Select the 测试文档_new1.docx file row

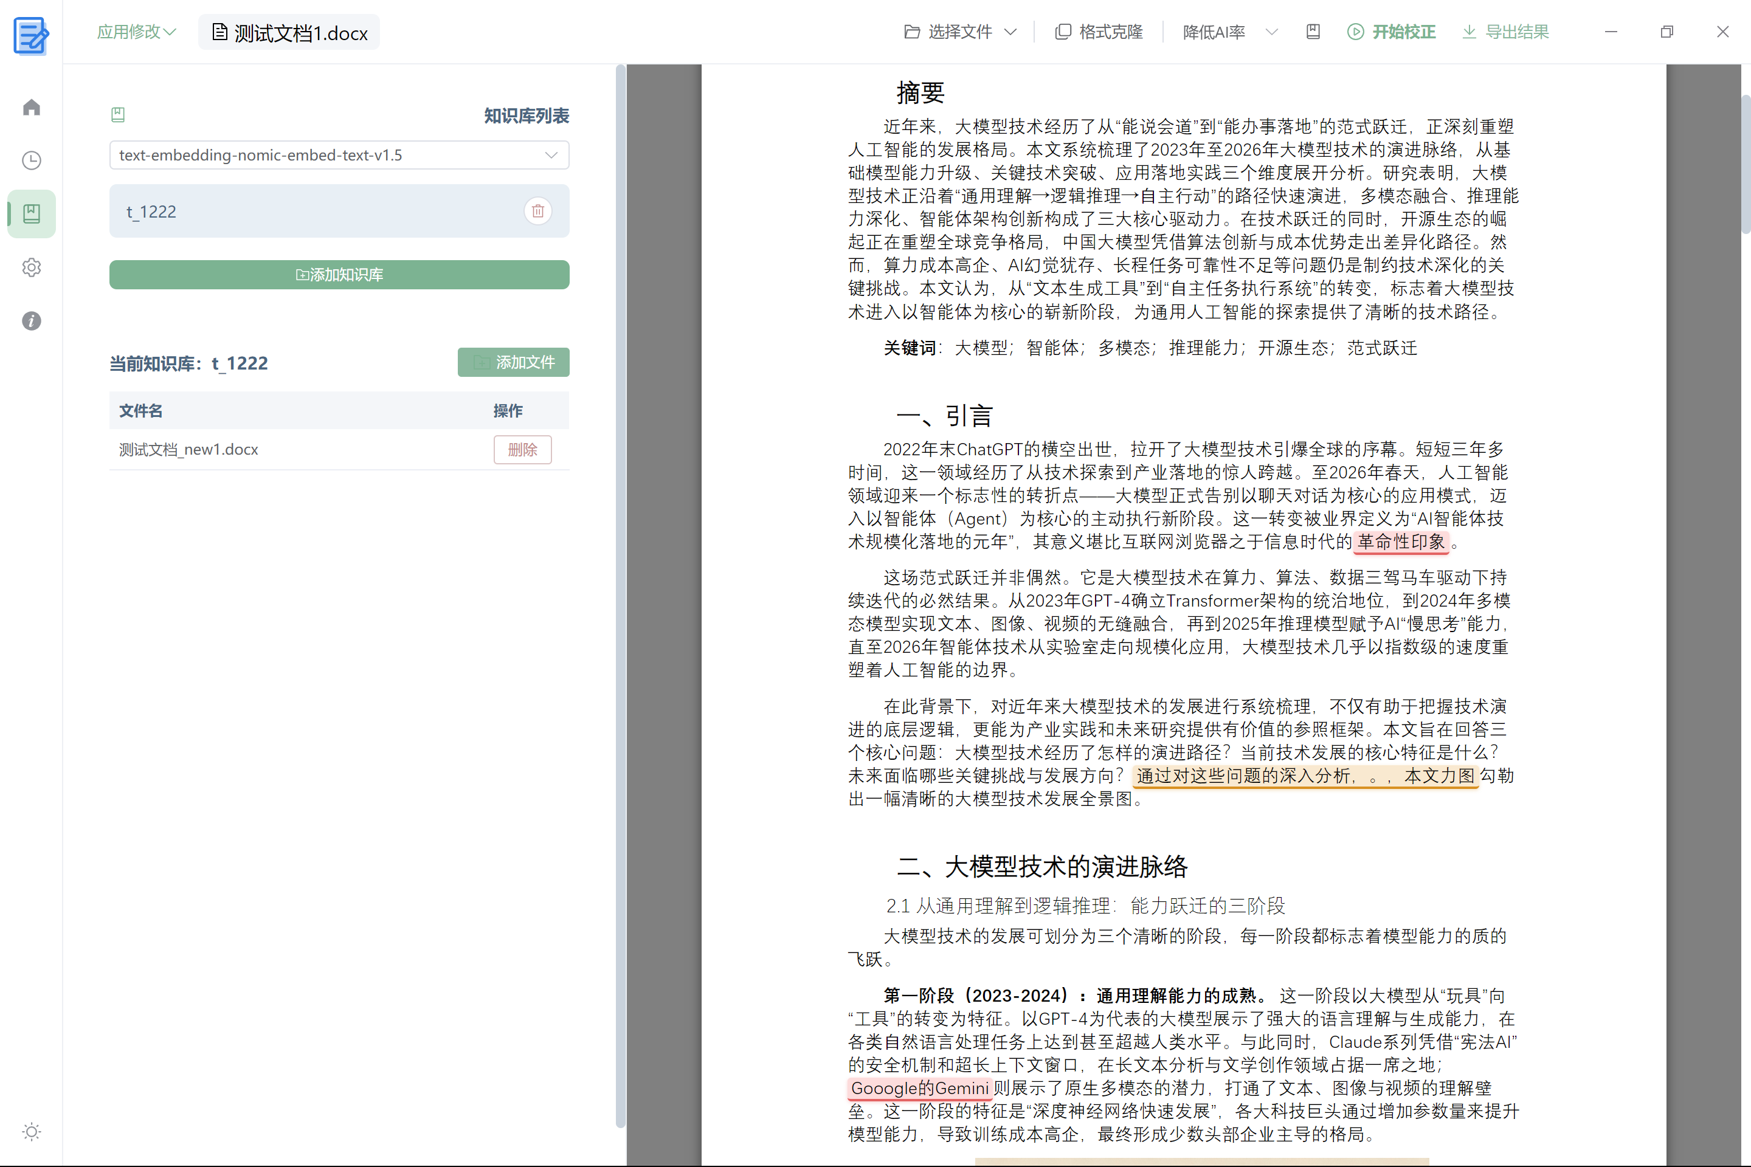click(x=339, y=450)
